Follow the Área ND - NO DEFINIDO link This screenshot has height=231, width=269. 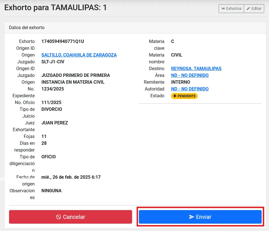190,75
